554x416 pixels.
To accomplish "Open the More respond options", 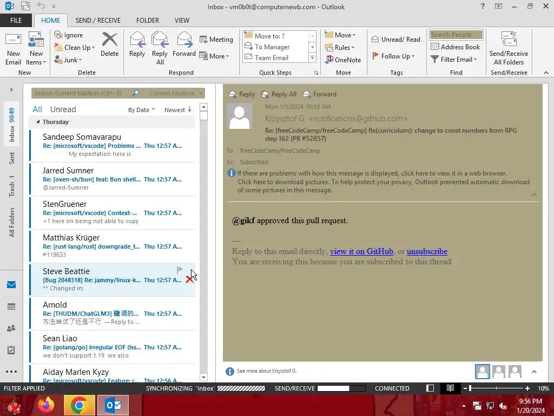I will pos(214,56).
